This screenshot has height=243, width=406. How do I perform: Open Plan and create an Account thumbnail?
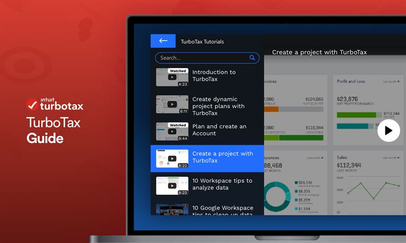point(172,131)
